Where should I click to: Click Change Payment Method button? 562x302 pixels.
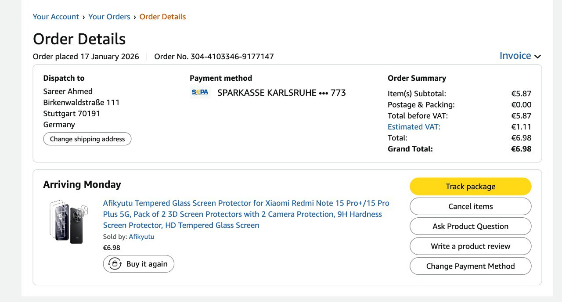(x=470, y=266)
